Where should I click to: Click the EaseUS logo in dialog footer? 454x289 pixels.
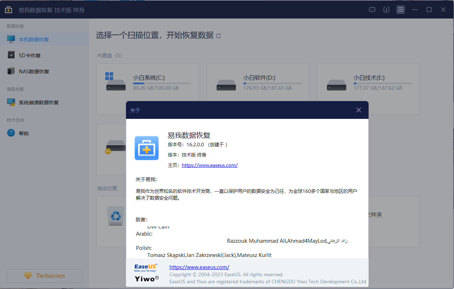[146, 268]
